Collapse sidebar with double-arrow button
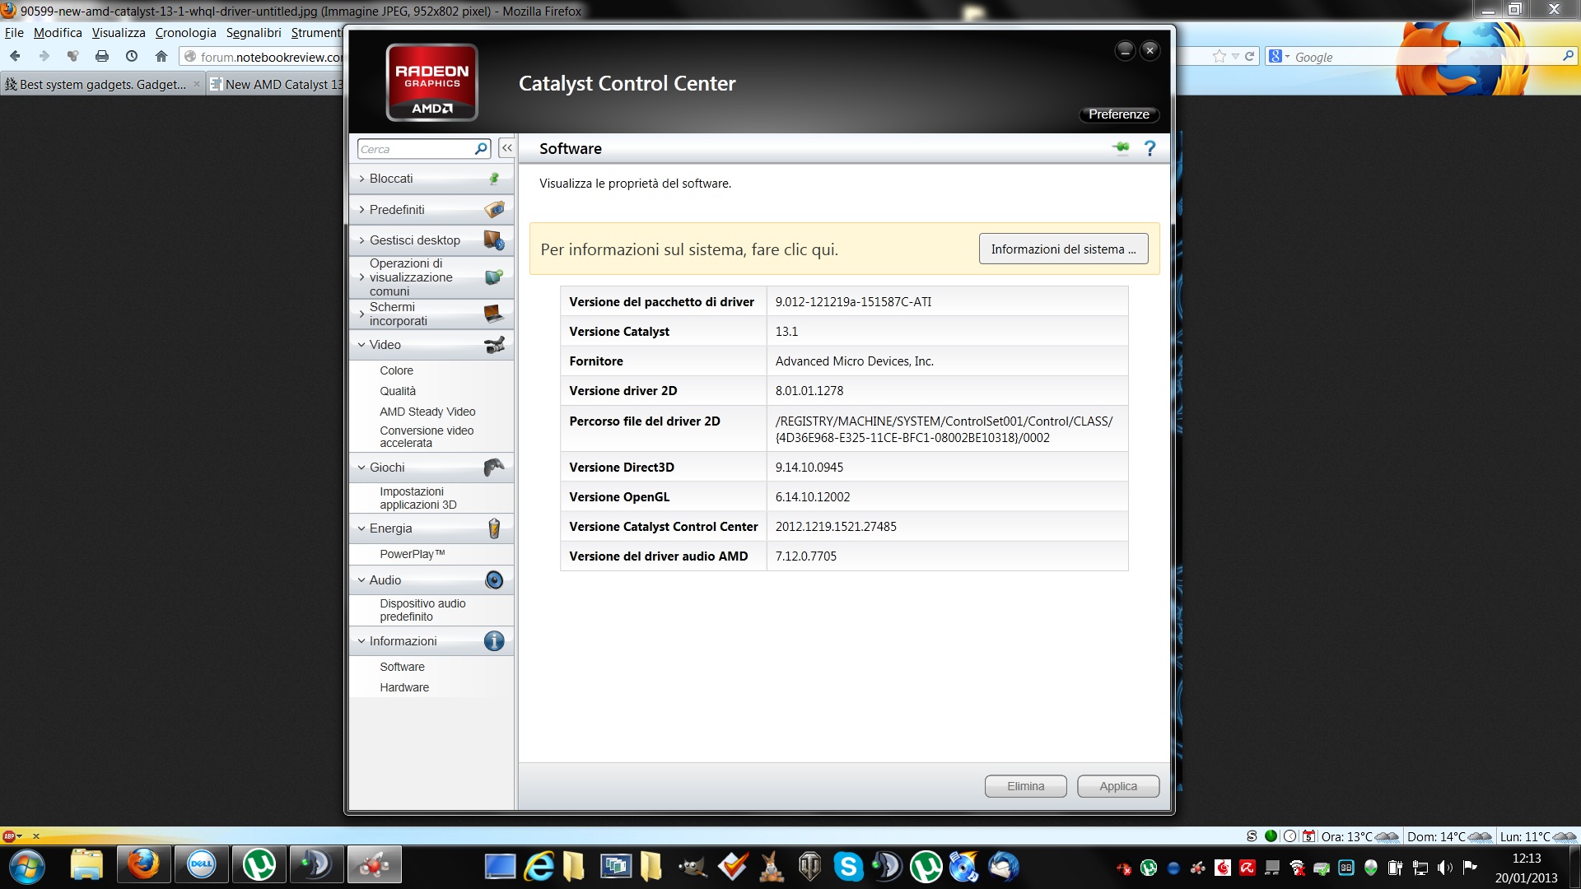Viewport: 1581px width, 889px height. click(x=506, y=148)
